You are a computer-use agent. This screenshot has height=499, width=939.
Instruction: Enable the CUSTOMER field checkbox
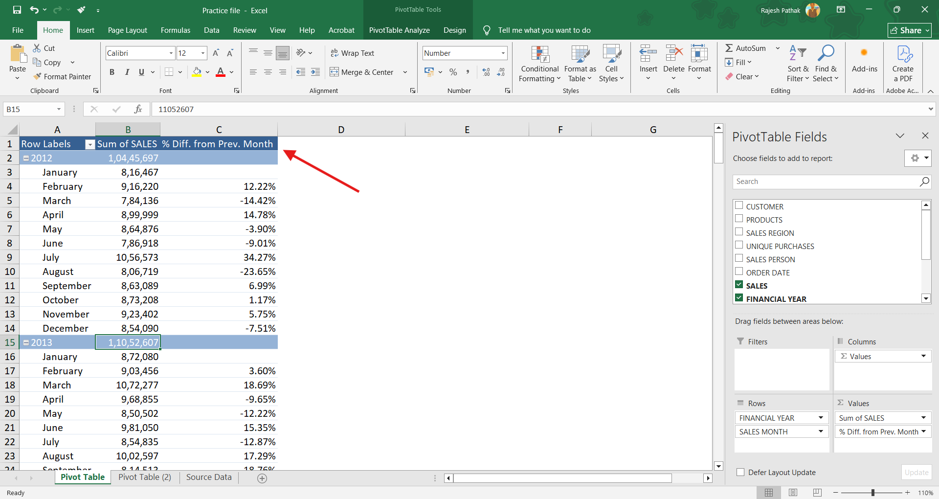coord(739,206)
